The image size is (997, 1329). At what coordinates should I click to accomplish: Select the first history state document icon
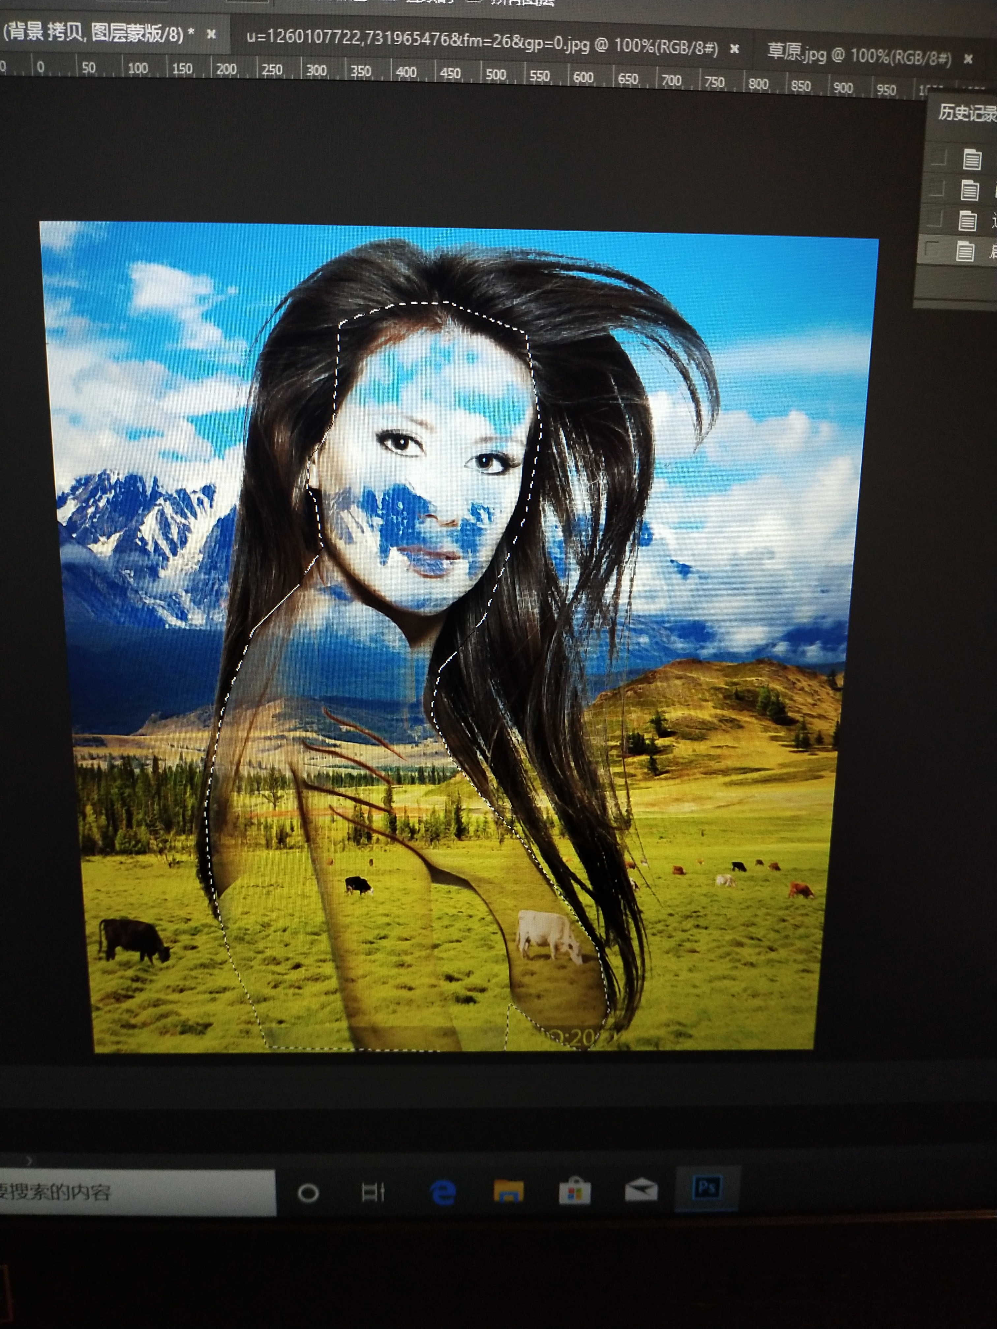(x=972, y=159)
